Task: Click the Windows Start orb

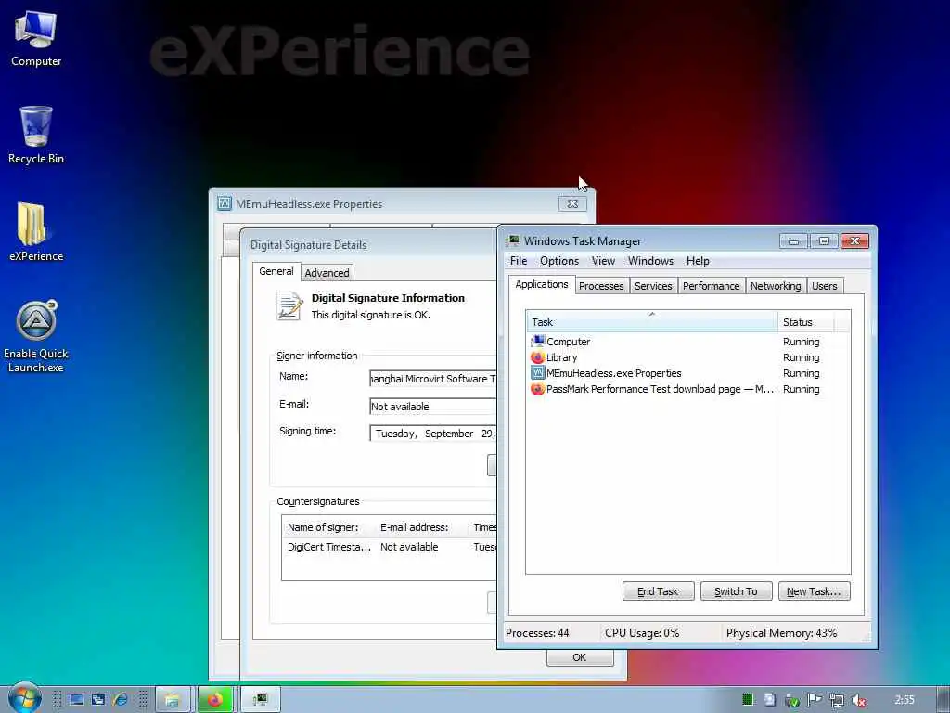Action: (25, 698)
